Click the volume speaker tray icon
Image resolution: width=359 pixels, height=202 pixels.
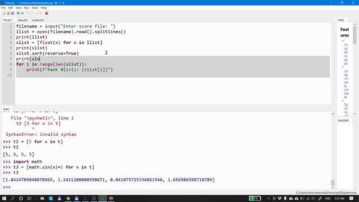313,199
